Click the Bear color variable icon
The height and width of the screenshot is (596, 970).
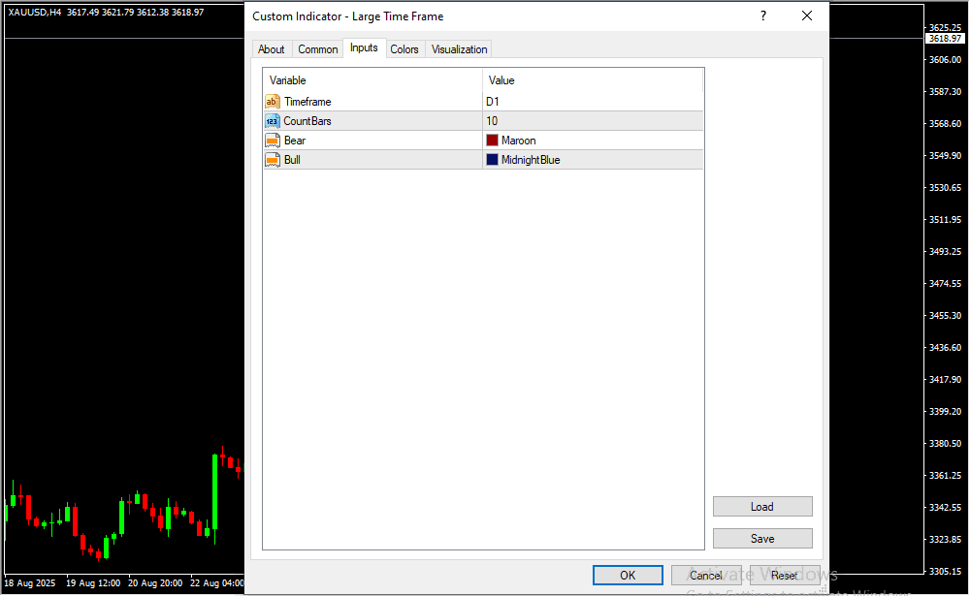[272, 141]
